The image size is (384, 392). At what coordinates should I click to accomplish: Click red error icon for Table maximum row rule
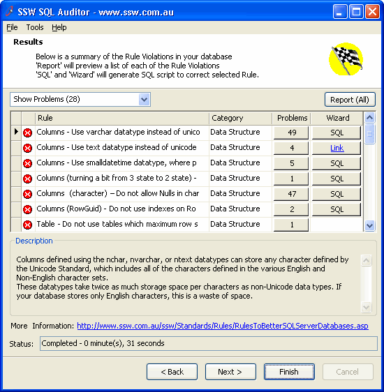27,225
